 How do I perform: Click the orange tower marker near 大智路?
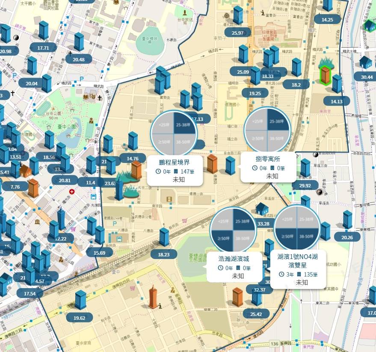tap(154, 296)
